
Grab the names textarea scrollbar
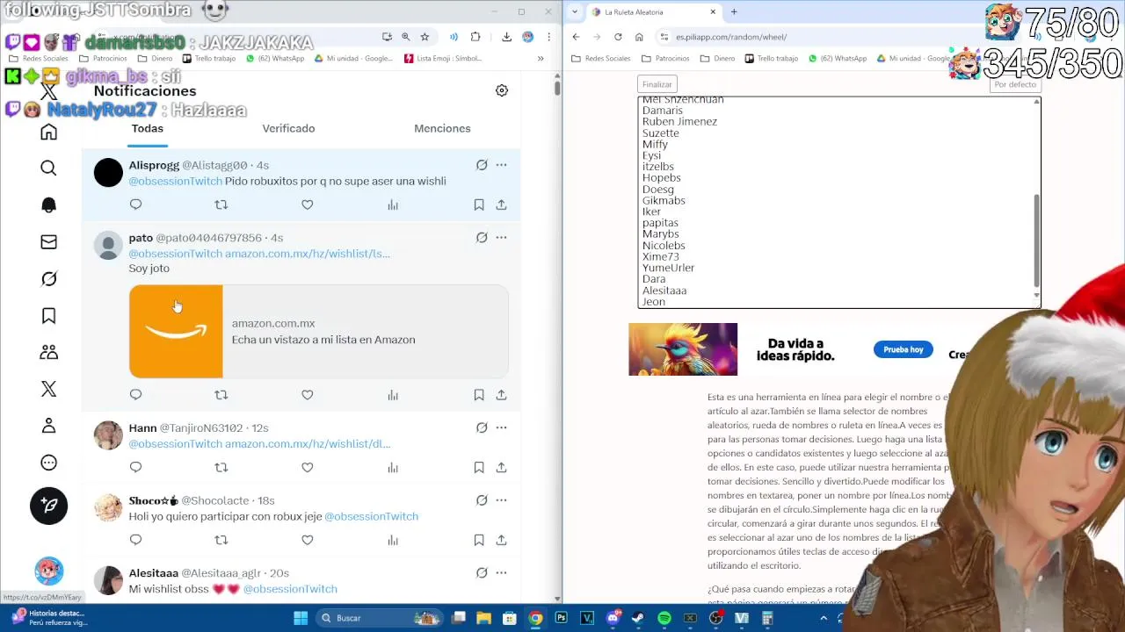point(1036,241)
